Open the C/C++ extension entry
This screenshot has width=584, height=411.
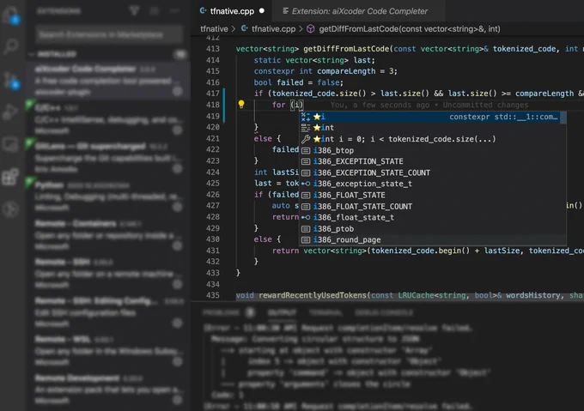click(108, 119)
